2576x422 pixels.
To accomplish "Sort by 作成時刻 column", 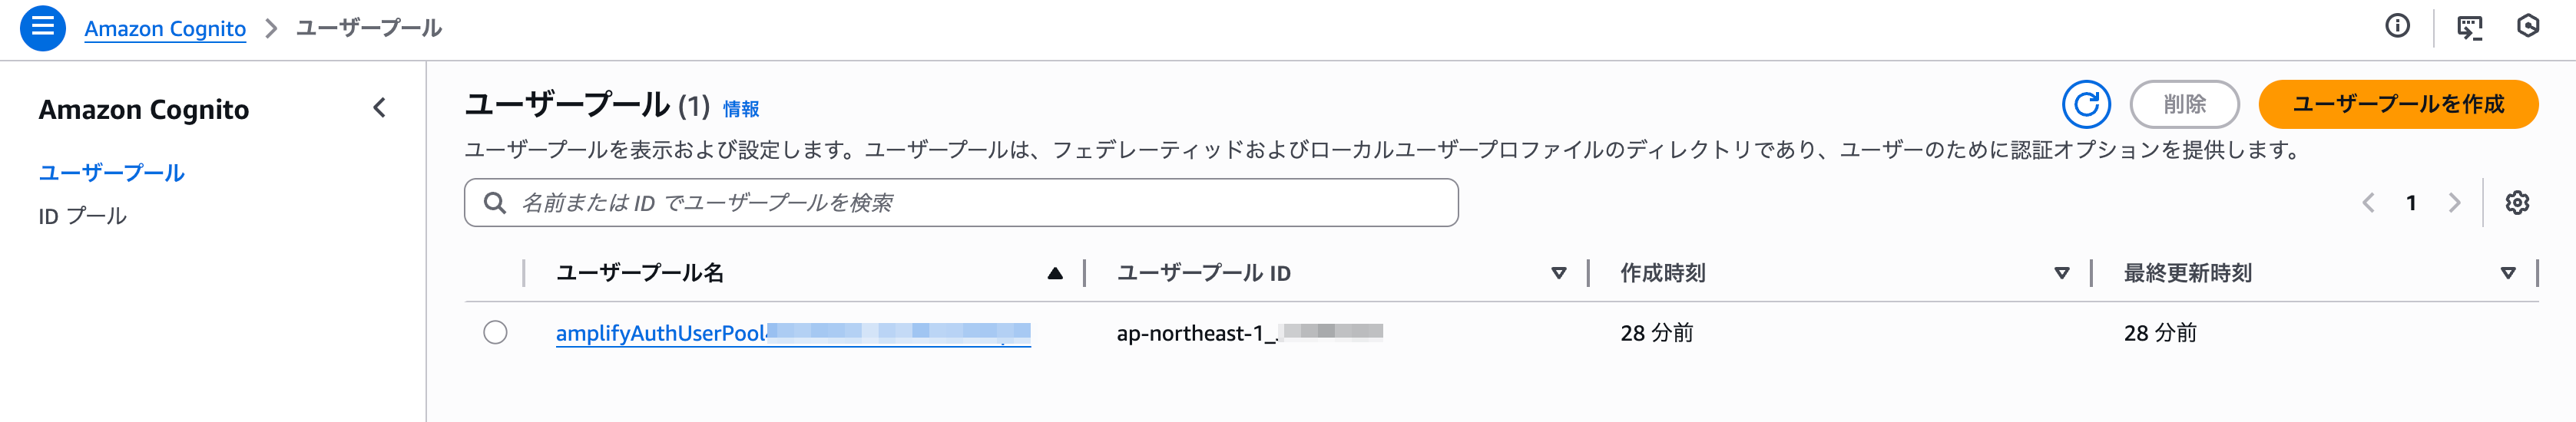I will (2061, 273).
